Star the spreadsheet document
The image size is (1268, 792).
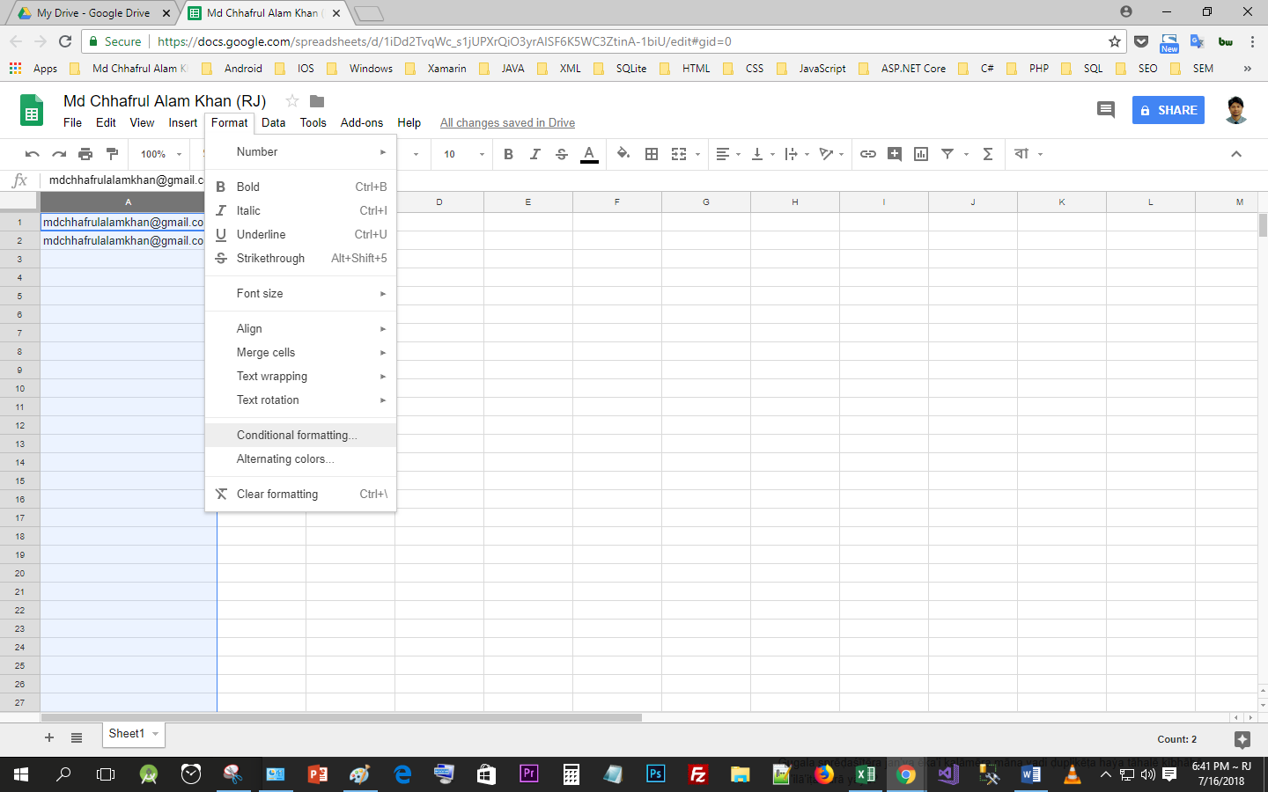(x=292, y=101)
